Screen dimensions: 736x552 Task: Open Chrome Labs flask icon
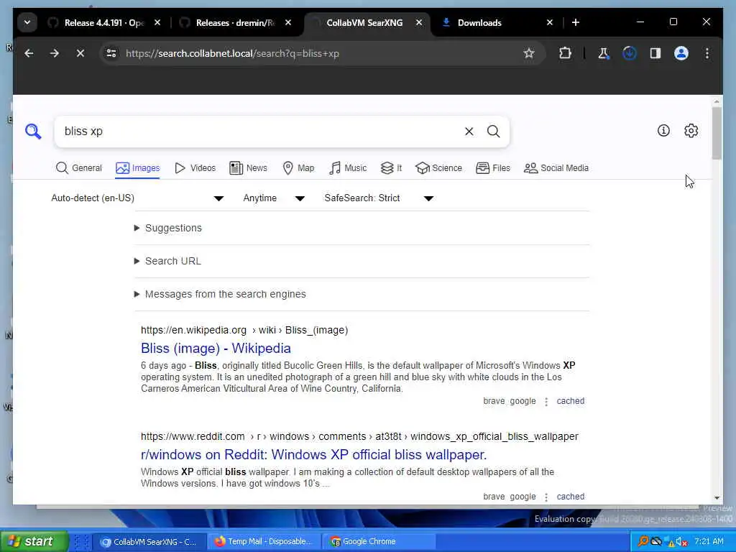604,53
